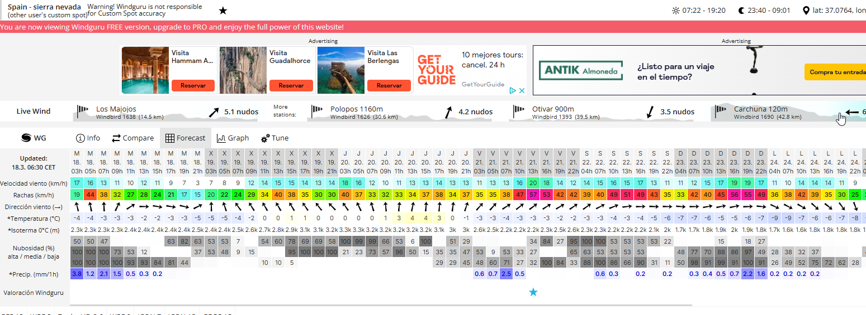Click the green '20' wind speed cell
The image size is (866, 315).
(x=533, y=183)
